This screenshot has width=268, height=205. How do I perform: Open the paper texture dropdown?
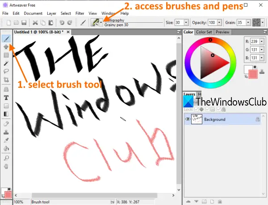(263, 23)
